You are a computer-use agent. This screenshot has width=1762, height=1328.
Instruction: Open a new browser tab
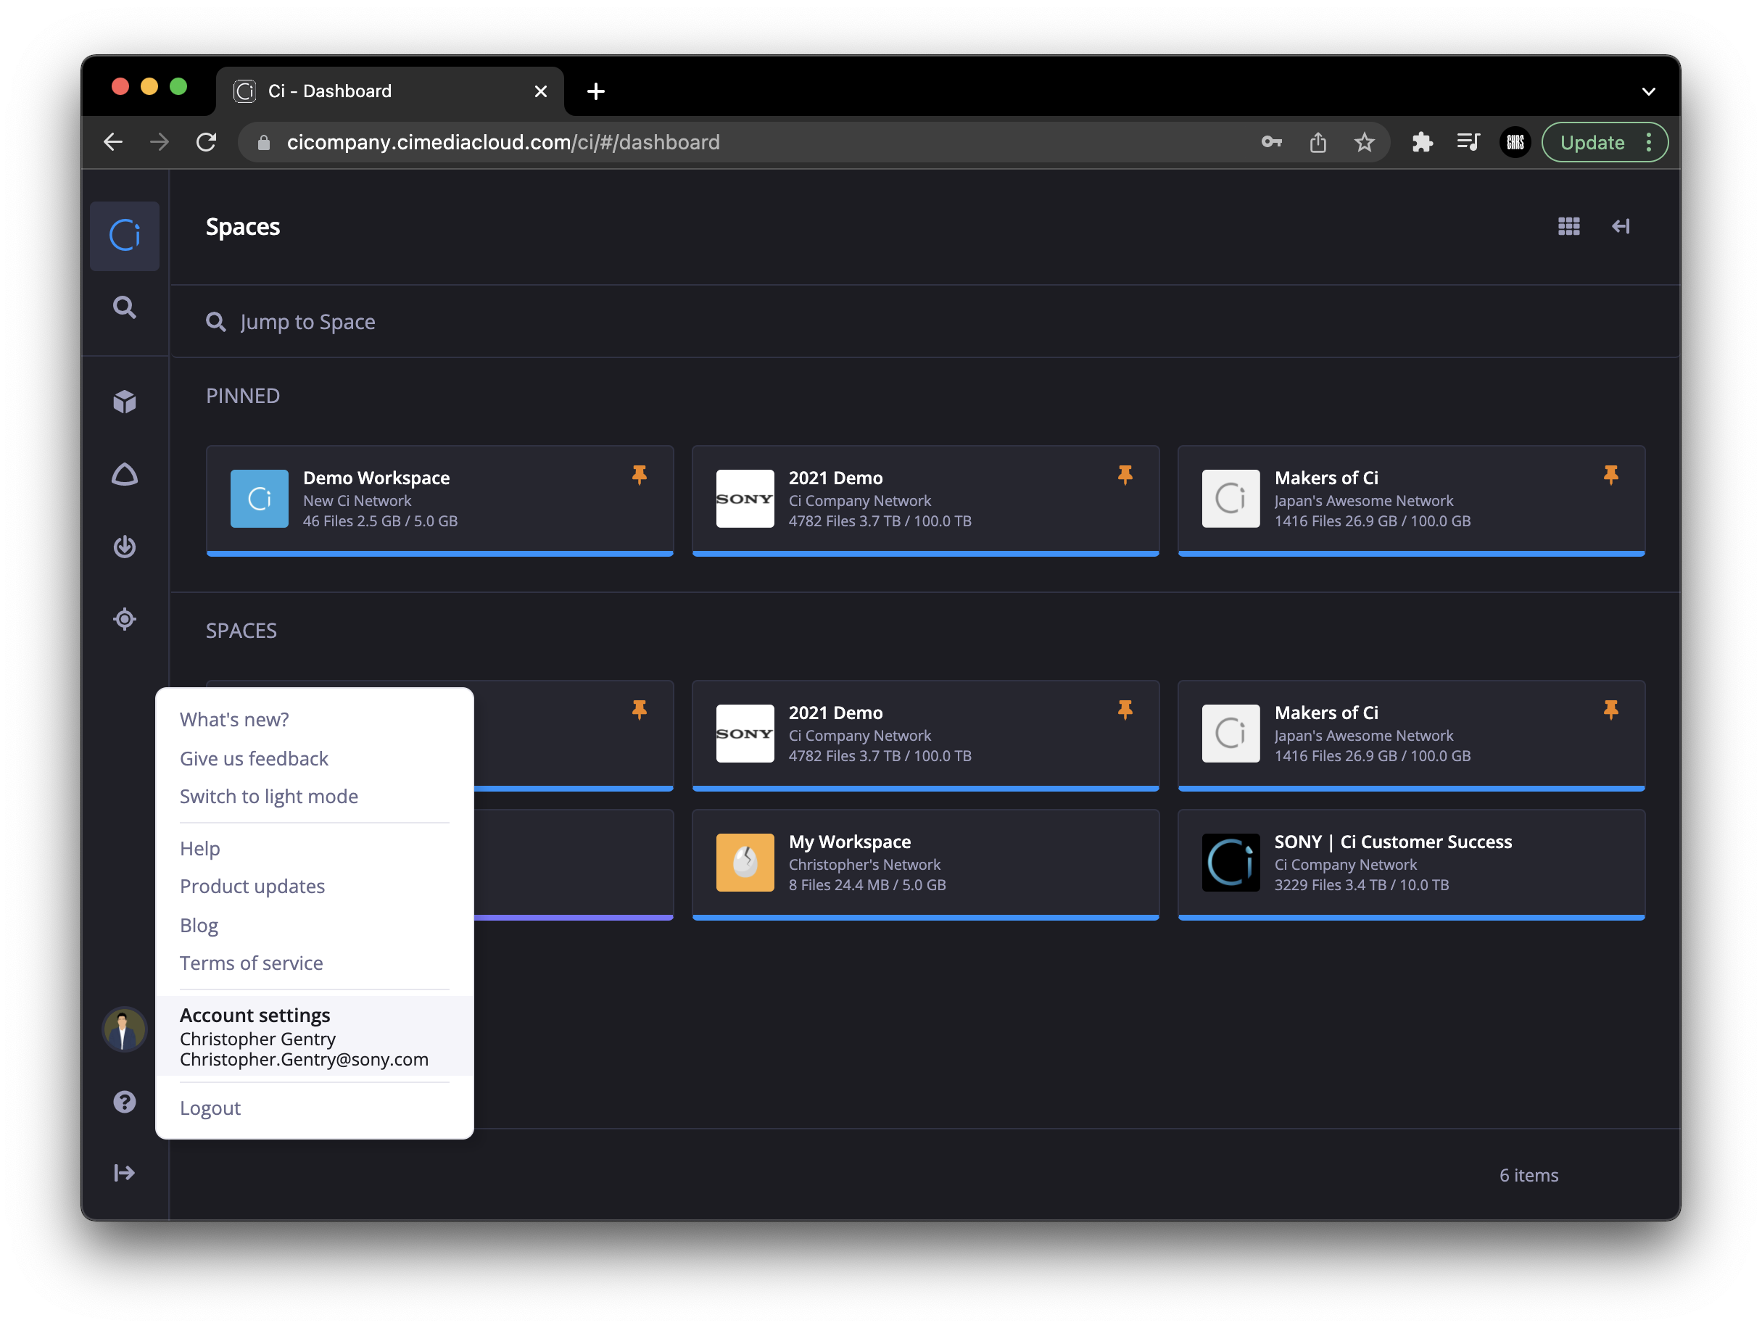[x=596, y=91]
